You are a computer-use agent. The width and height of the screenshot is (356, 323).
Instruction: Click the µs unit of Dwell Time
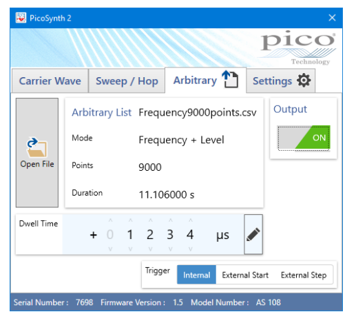pyautogui.click(x=222, y=235)
